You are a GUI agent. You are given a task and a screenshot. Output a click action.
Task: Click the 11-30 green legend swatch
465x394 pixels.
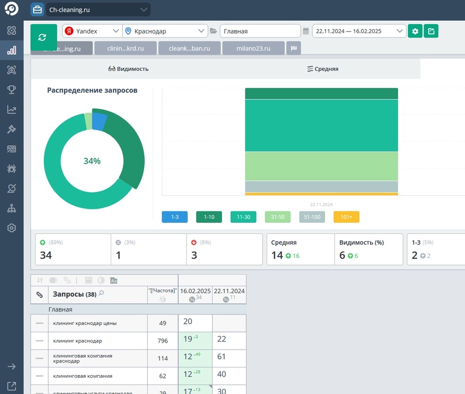point(243,217)
